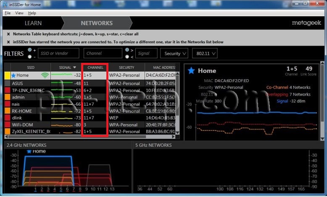The image size is (327, 197).
Task: Click the MAC D4:CA:6D:F2:DF:ED in details
Action: point(232,81)
